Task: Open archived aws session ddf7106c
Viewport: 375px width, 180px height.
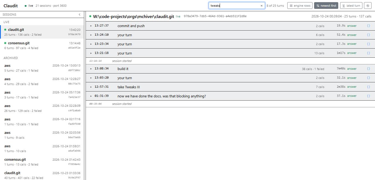Action: point(42,68)
